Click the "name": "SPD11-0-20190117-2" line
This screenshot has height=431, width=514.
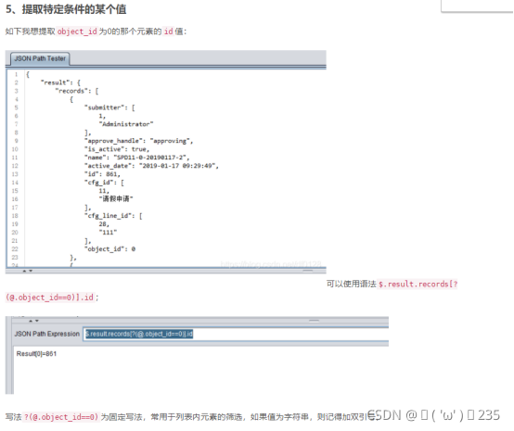(x=137, y=158)
